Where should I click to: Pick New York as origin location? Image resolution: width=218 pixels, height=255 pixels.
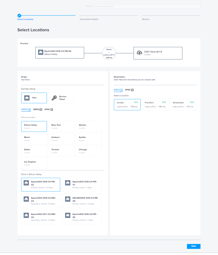click(x=61, y=126)
